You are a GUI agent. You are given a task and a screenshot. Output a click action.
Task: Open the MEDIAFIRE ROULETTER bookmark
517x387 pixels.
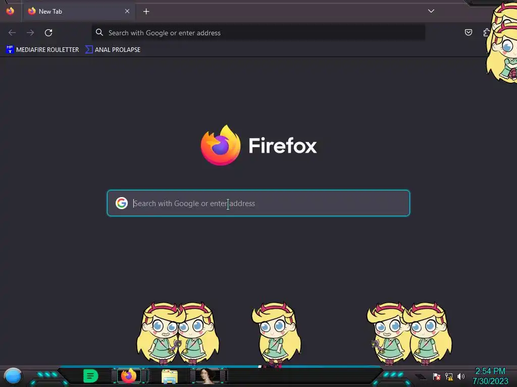pos(42,50)
